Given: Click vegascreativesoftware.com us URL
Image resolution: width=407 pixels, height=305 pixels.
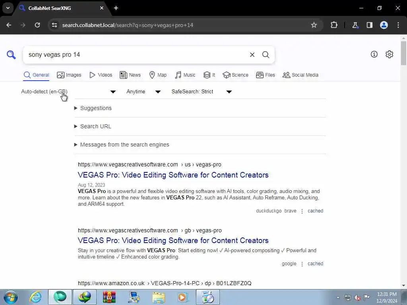Looking at the screenshot, I should point(149,164).
